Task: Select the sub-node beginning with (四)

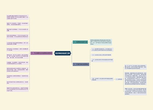Action: pyautogui.click(x=102, y=79)
